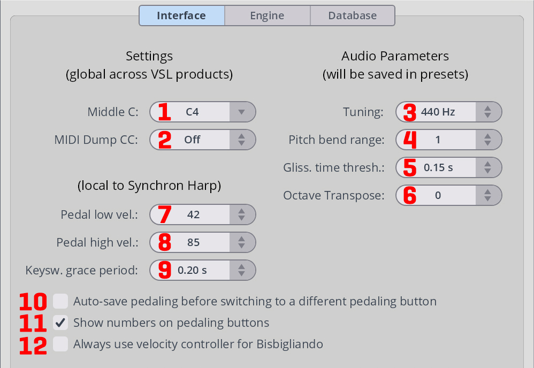Enable Always use velocity controller for Bisbigliando
This screenshot has height=368, width=534.
[x=60, y=344]
